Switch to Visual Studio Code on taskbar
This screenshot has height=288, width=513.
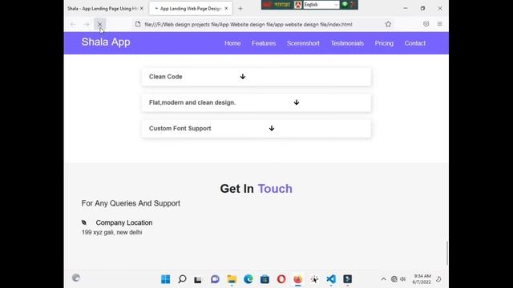[x=331, y=279]
